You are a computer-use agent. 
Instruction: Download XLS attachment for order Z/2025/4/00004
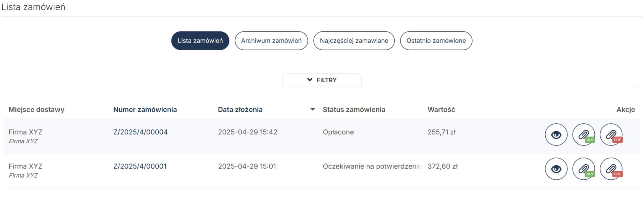(584, 135)
